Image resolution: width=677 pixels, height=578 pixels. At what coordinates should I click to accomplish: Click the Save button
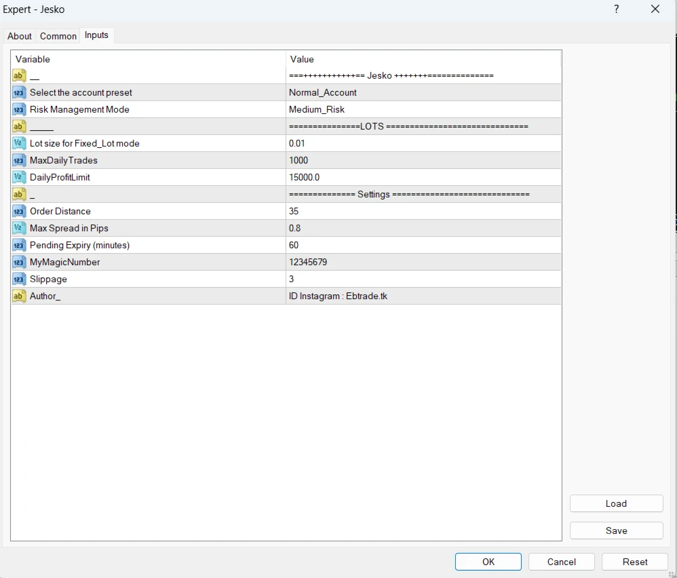coord(616,530)
